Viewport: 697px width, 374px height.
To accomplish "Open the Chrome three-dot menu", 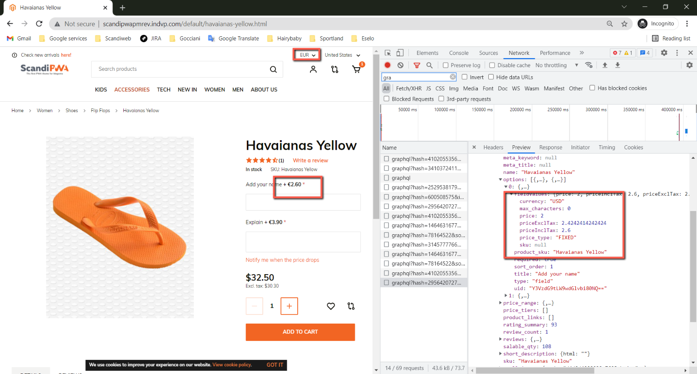I will 687,24.
